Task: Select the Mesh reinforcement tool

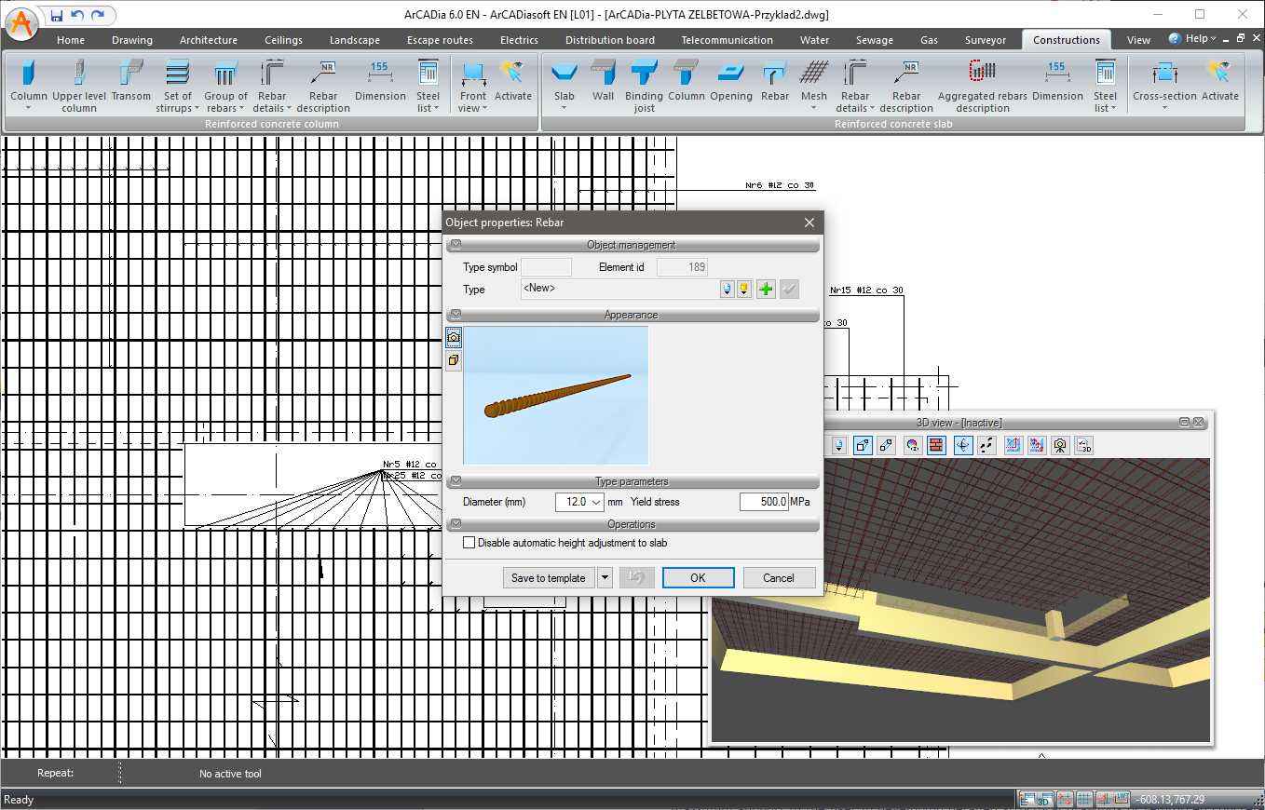Action: pyautogui.click(x=813, y=80)
